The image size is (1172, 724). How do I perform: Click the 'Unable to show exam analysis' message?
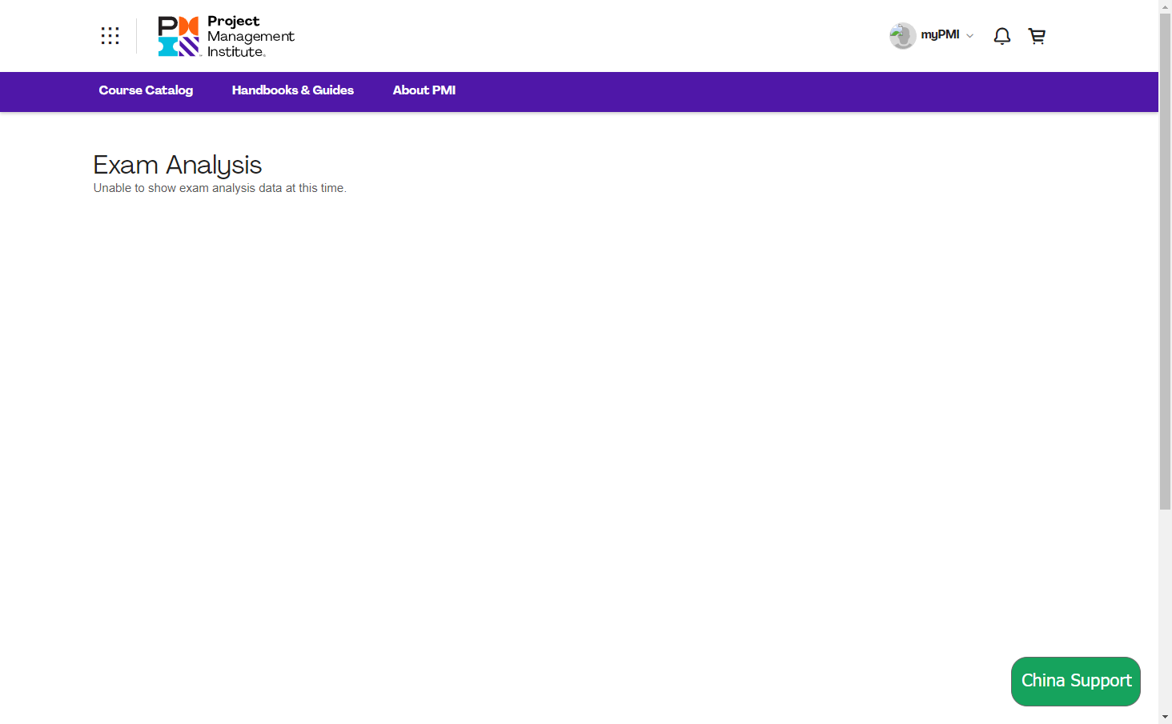219,188
